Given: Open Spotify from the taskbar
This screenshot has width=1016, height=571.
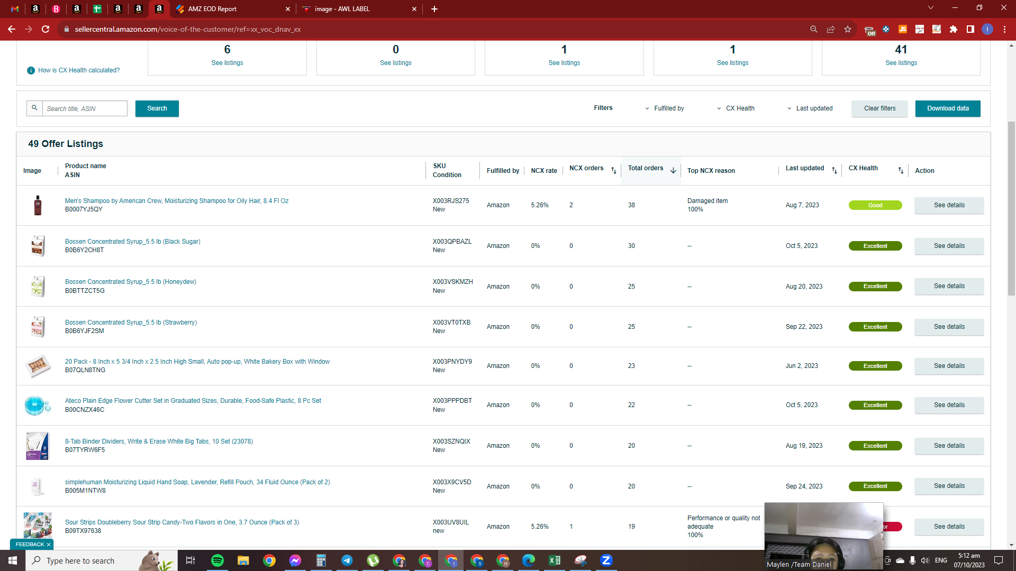Looking at the screenshot, I should tap(217, 560).
